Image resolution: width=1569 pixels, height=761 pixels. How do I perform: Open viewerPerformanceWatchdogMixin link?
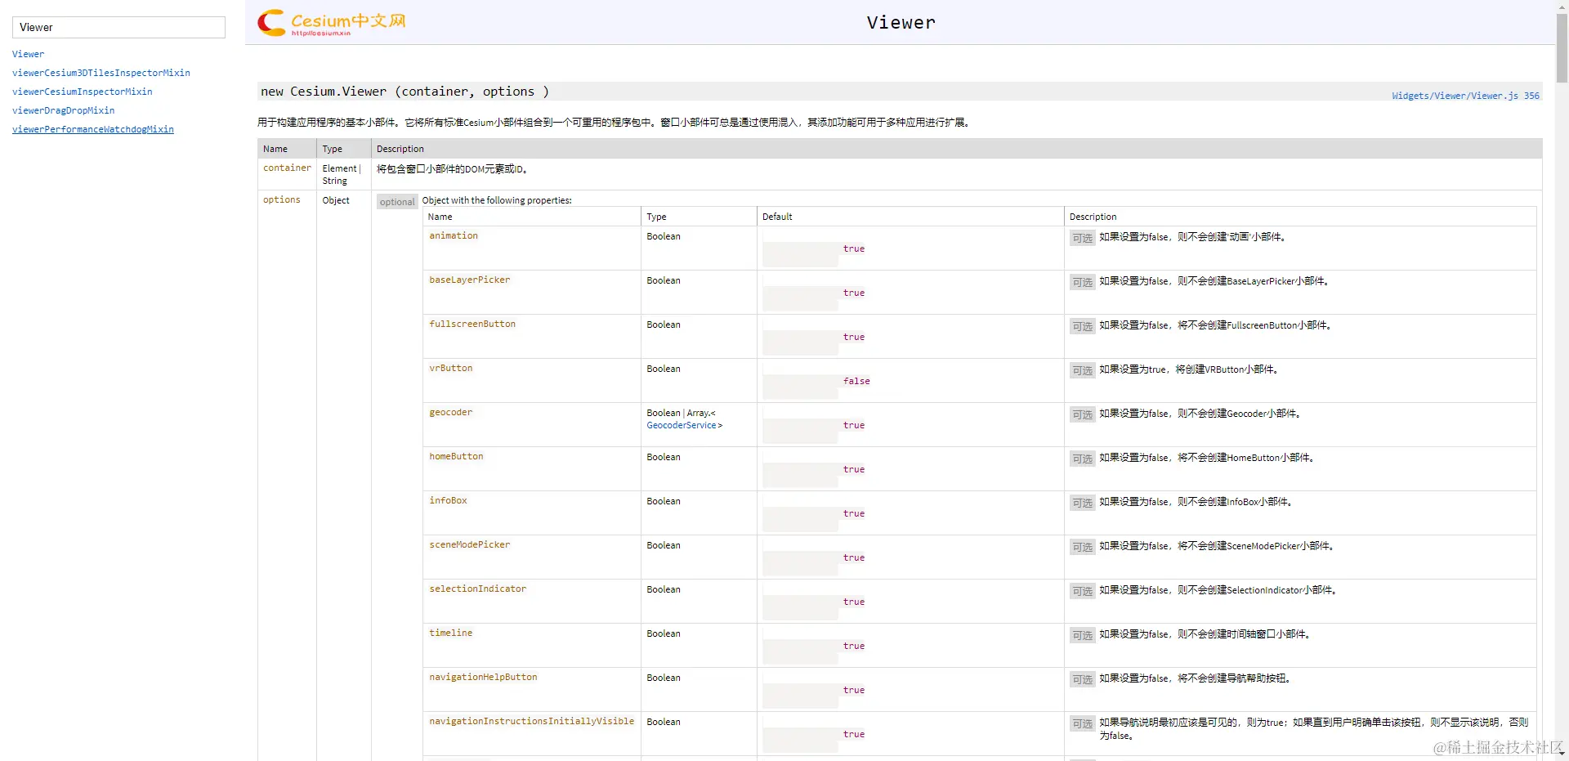point(93,129)
